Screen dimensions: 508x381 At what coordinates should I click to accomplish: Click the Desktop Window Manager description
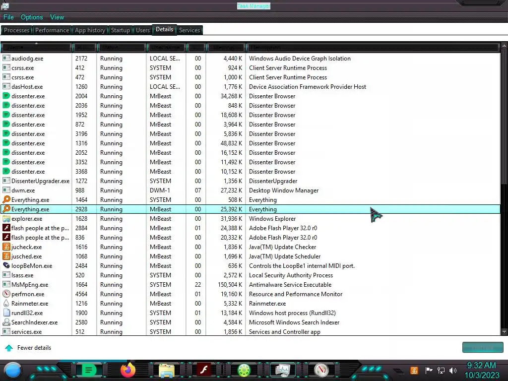284,190
